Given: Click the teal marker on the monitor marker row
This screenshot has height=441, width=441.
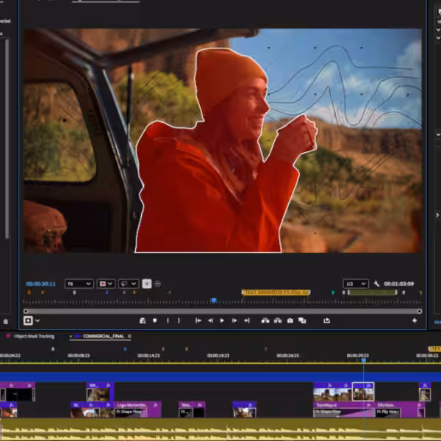Looking at the screenshot, I should click(333, 293).
